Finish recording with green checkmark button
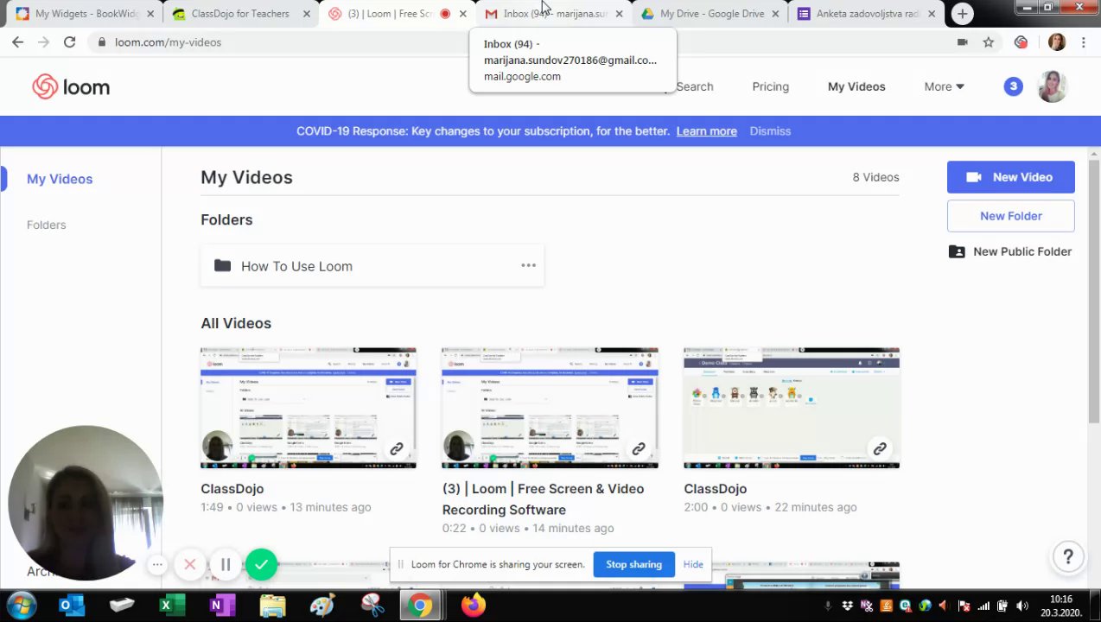The image size is (1101, 622). pyautogui.click(x=261, y=565)
